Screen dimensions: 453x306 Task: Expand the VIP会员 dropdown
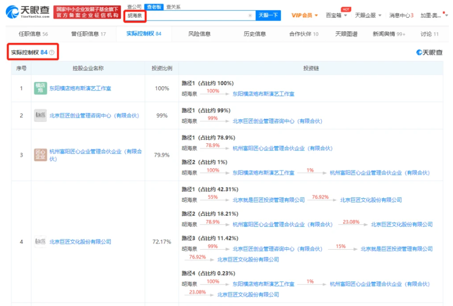304,15
